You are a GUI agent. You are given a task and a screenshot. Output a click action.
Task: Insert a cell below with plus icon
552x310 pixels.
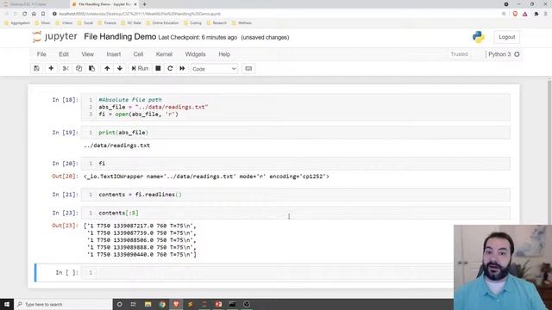pos(51,69)
